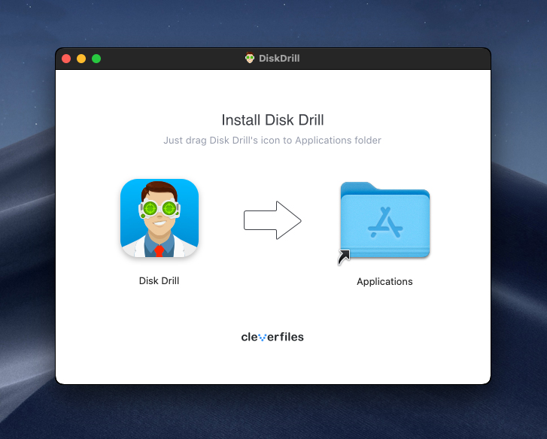
Task: Maximize the DiskDrill window with green button
Action: click(96, 59)
